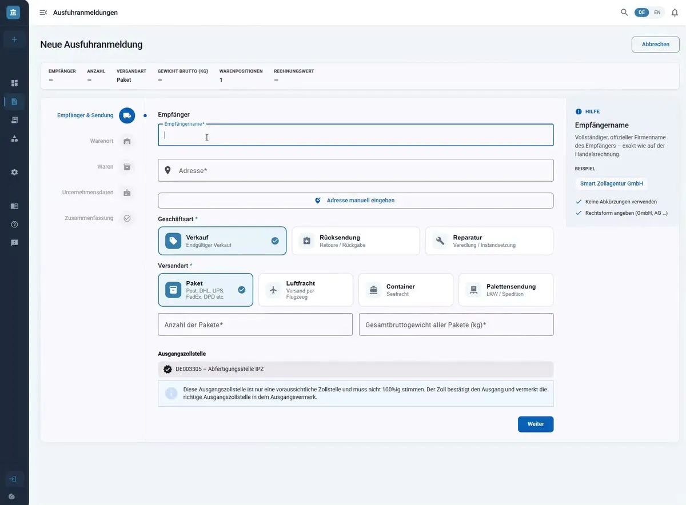Click the Anzahl der Pakete field

(256, 324)
